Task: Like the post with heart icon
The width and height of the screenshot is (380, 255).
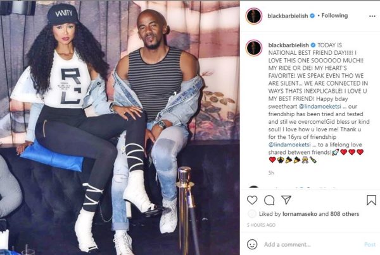Action: coord(252,200)
